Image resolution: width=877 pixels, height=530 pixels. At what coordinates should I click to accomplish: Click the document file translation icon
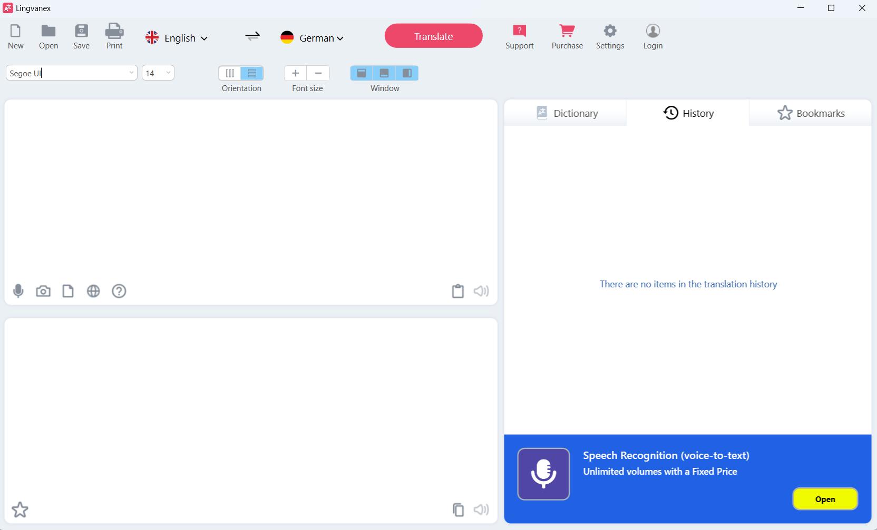click(x=68, y=291)
